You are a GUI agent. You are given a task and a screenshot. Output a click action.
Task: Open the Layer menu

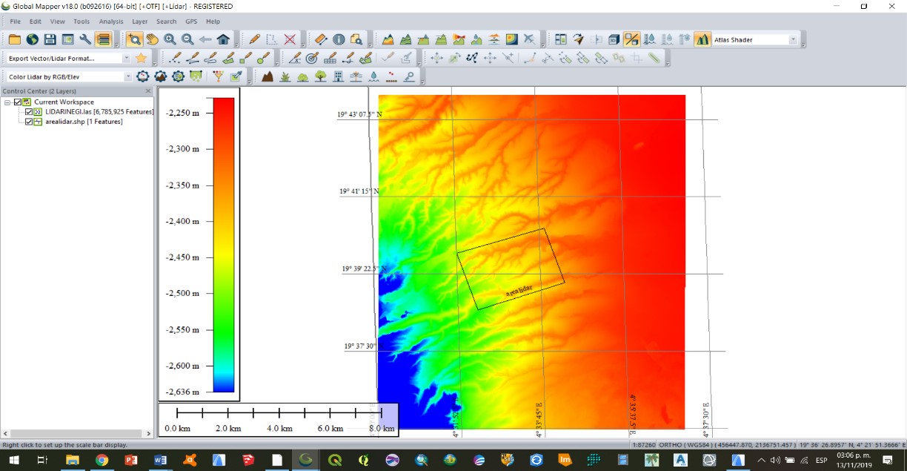139,22
